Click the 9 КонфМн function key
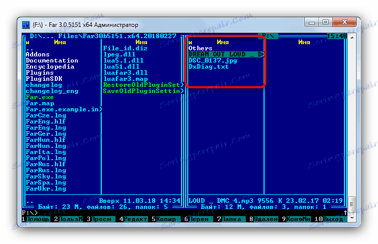The height and width of the screenshot is (244, 378). coord(296,219)
